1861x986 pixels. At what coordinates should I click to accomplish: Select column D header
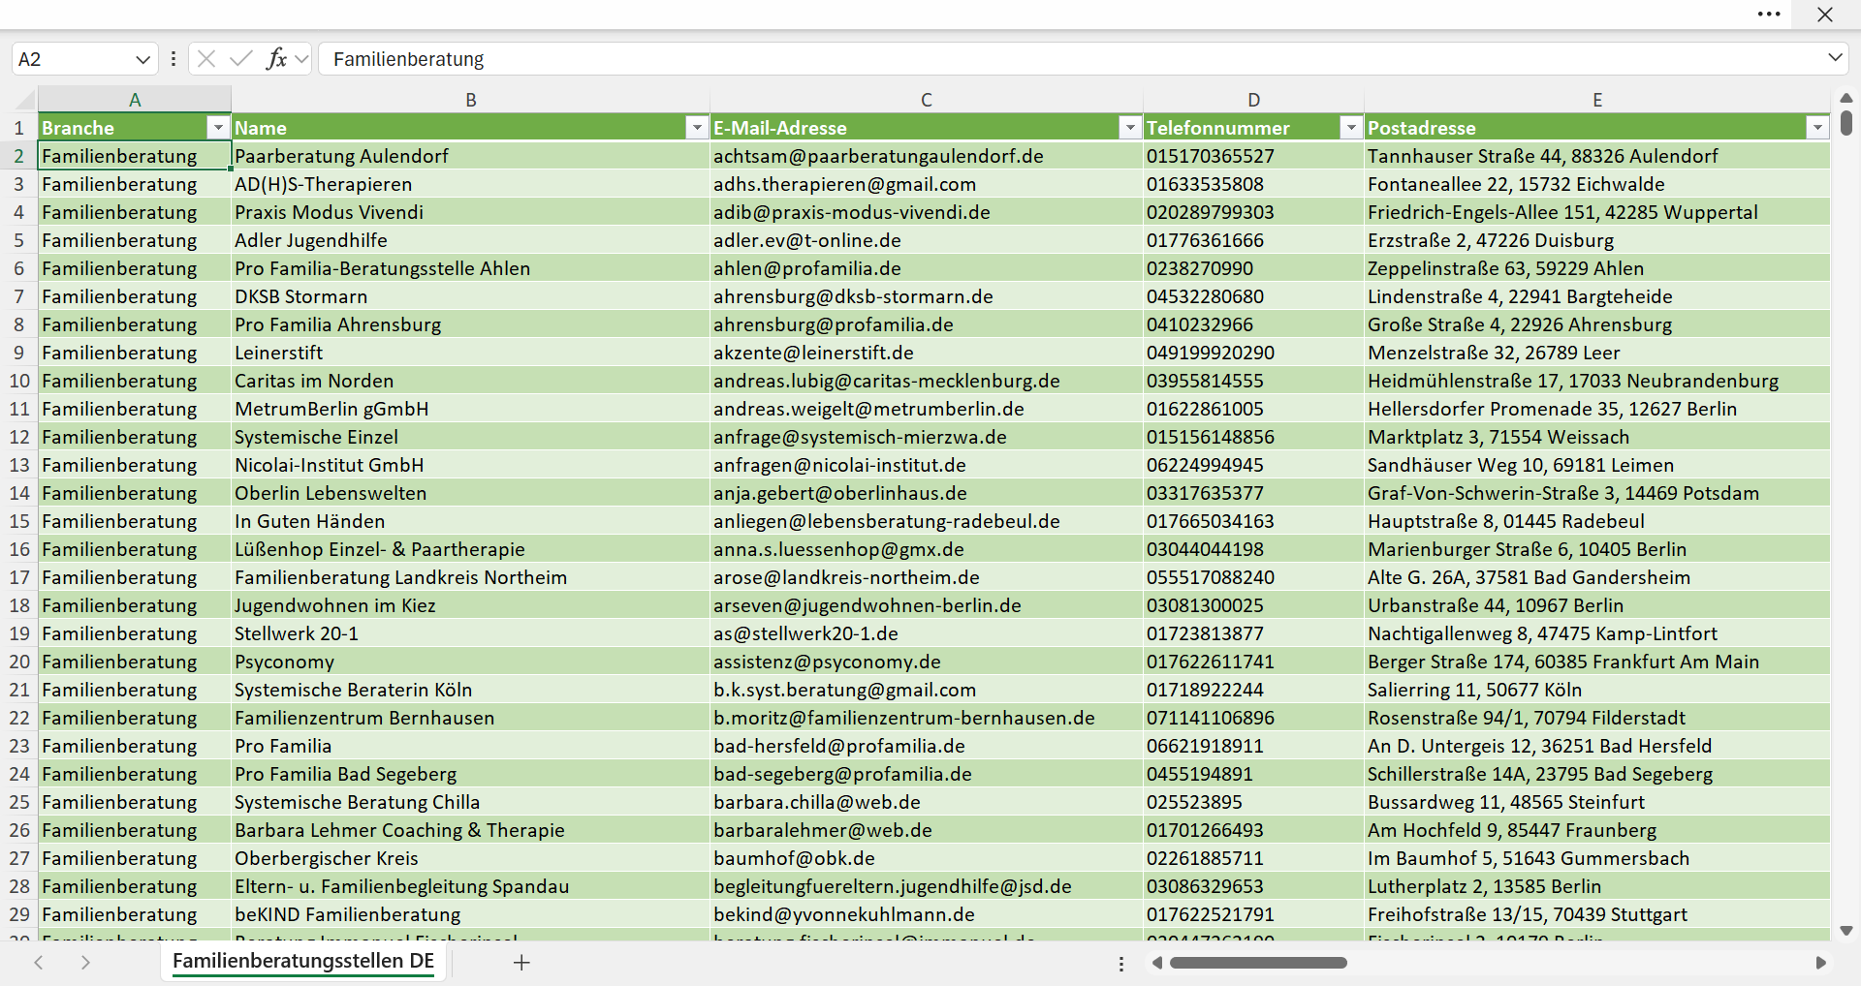1253,100
